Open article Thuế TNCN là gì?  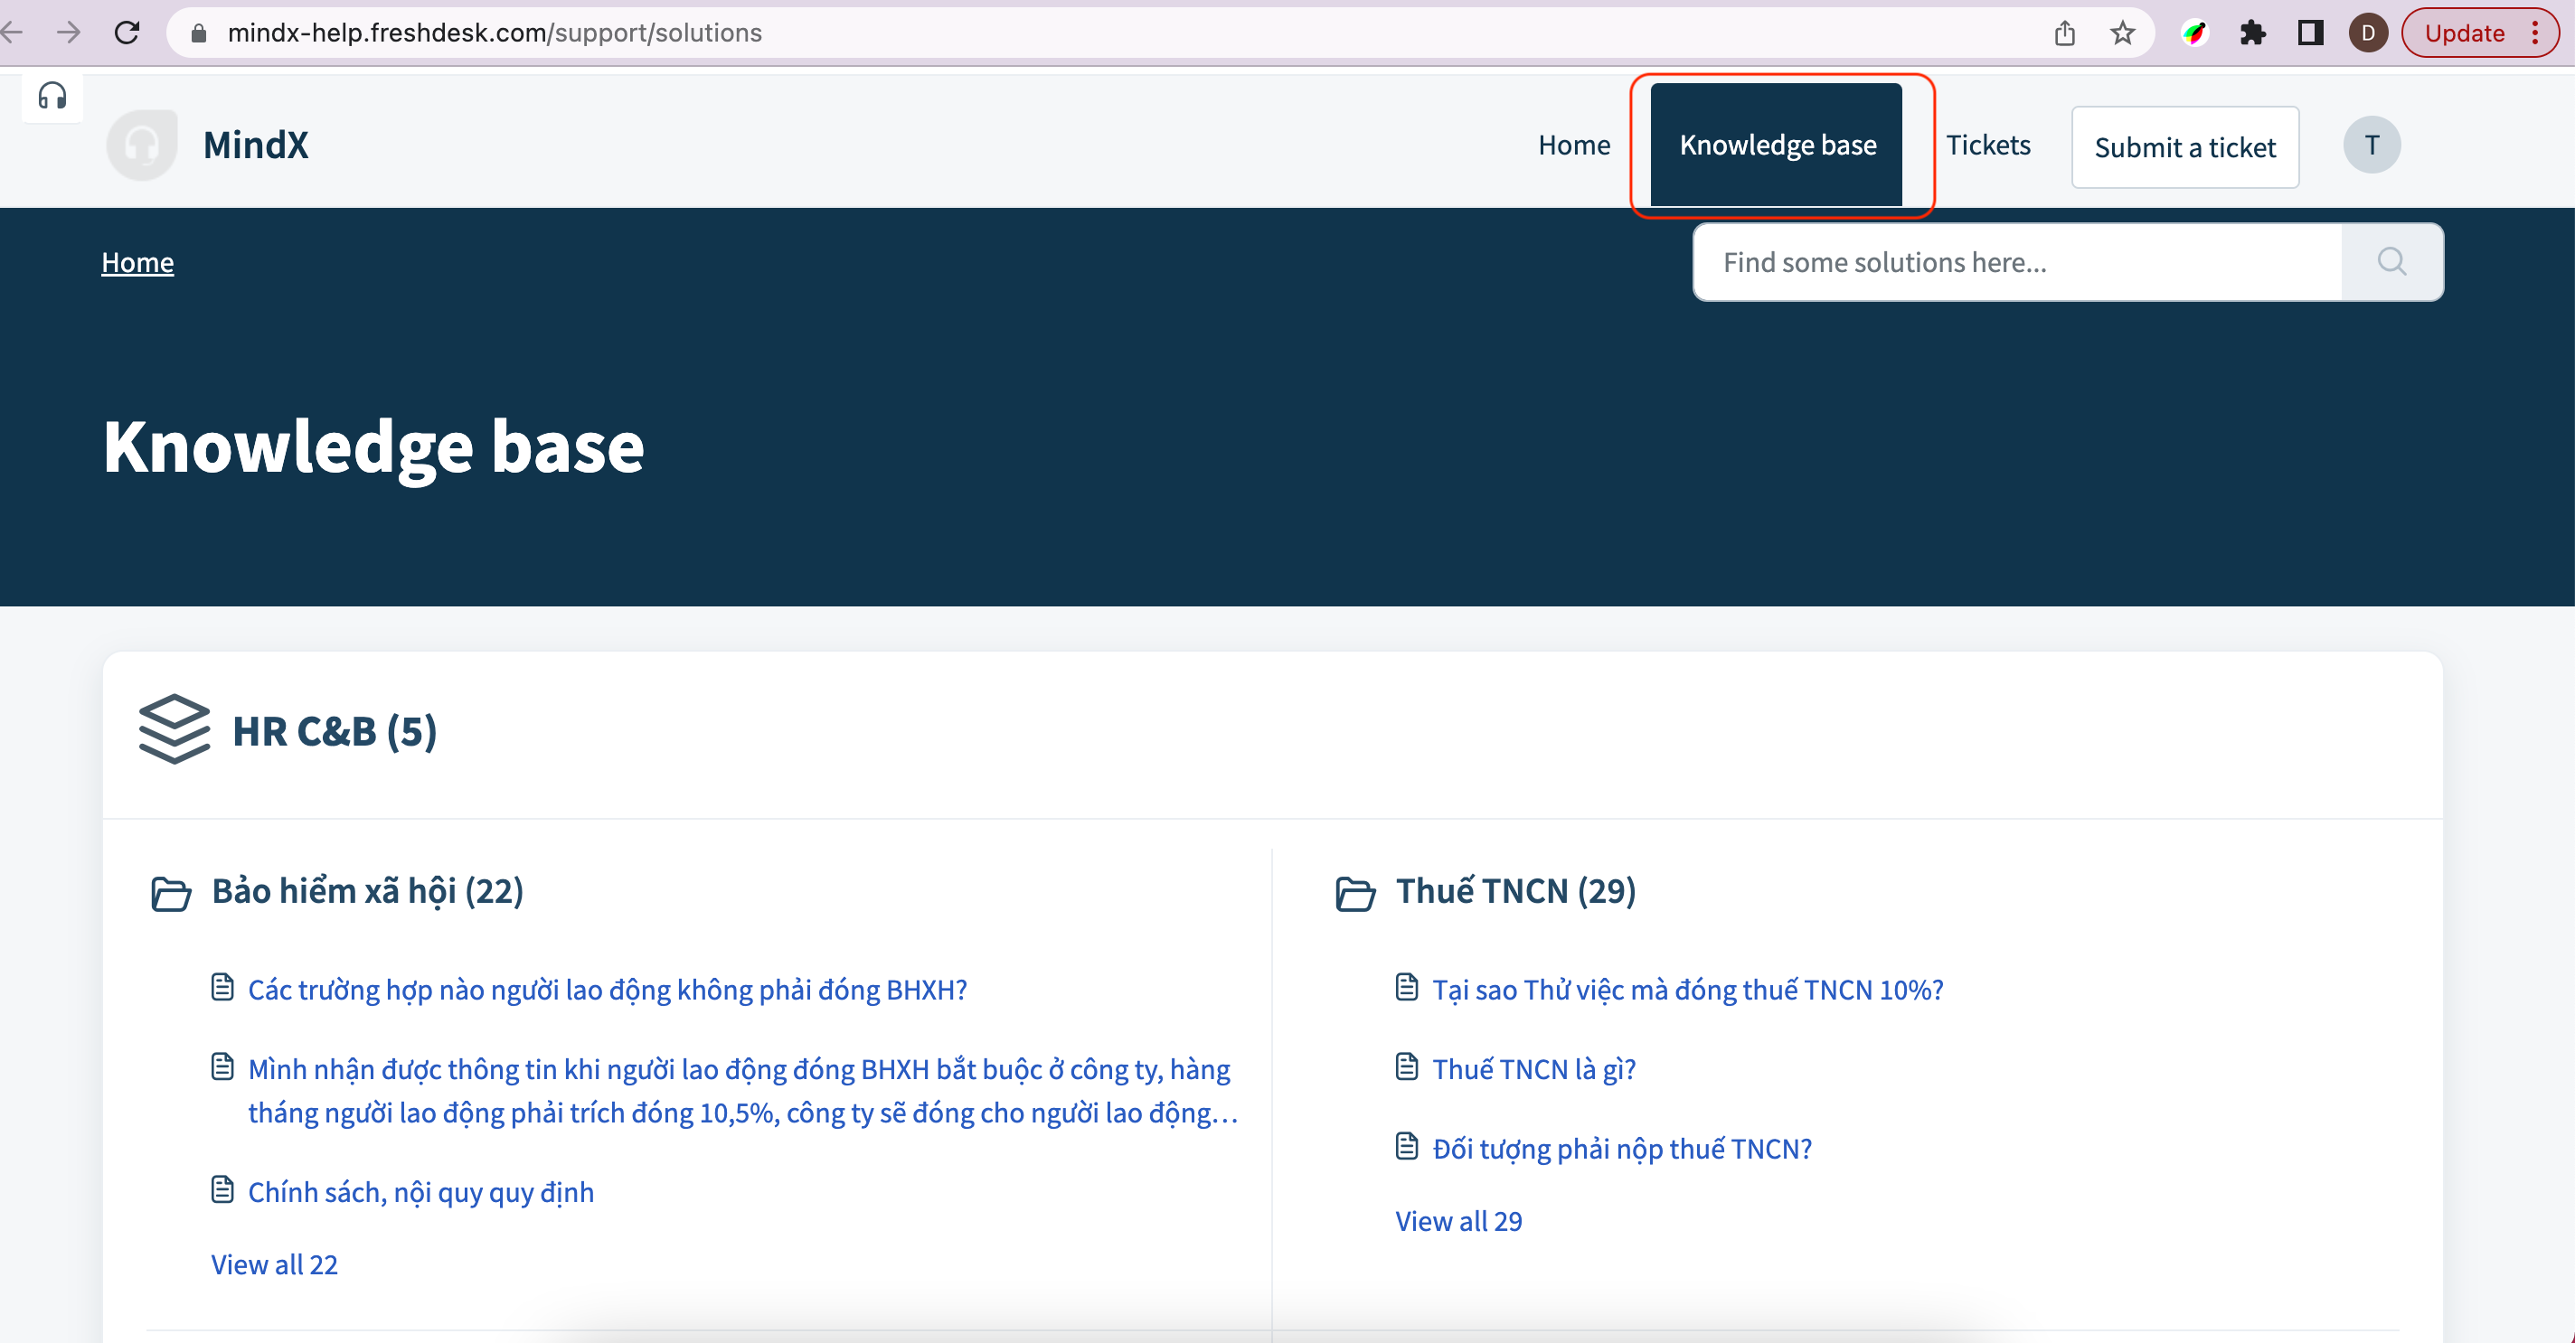[1533, 1069]
